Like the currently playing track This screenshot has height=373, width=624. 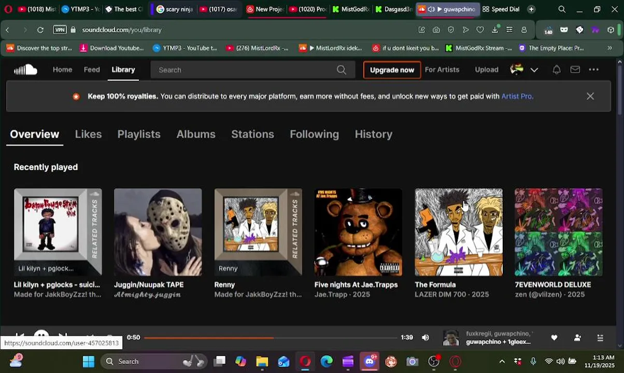tap(554, 338)
